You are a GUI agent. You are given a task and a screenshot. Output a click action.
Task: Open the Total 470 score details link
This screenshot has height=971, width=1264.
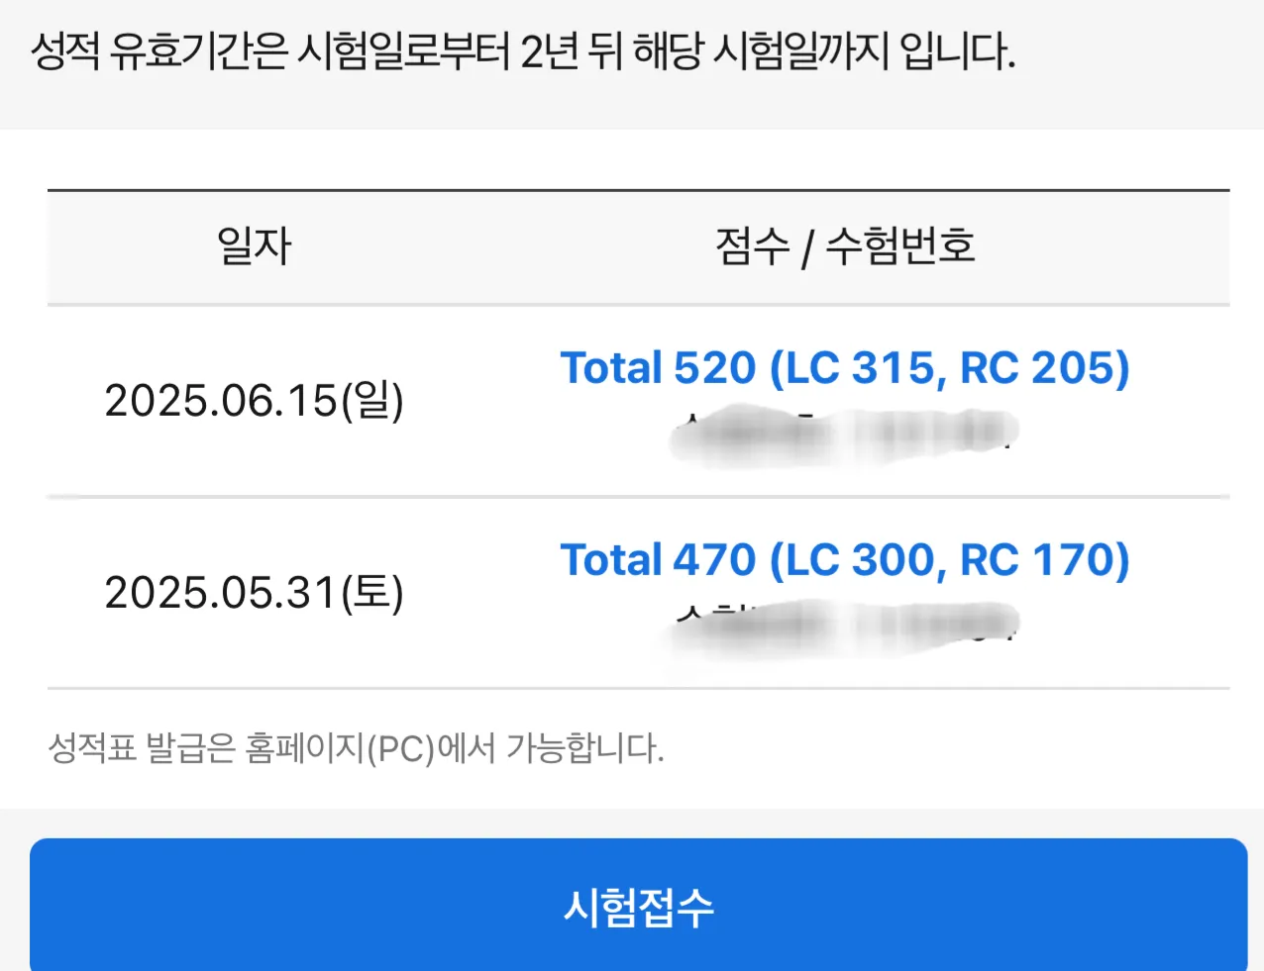pos(845,559)
